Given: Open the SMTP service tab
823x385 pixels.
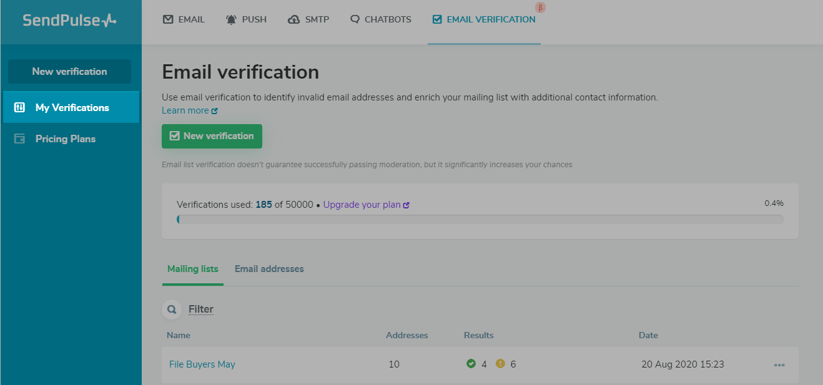Looking at the screenshot, I should [x=309, y=19].
